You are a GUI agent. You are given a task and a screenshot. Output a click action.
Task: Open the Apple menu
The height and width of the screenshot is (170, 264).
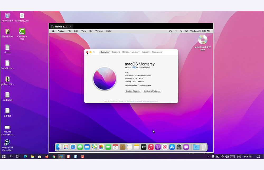[x=54, y=31]
